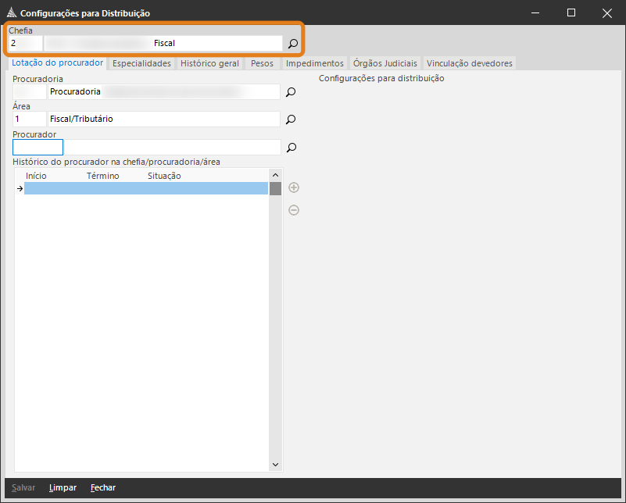
Task: Open the Procurador search magnifier
Action: point(291,148)
